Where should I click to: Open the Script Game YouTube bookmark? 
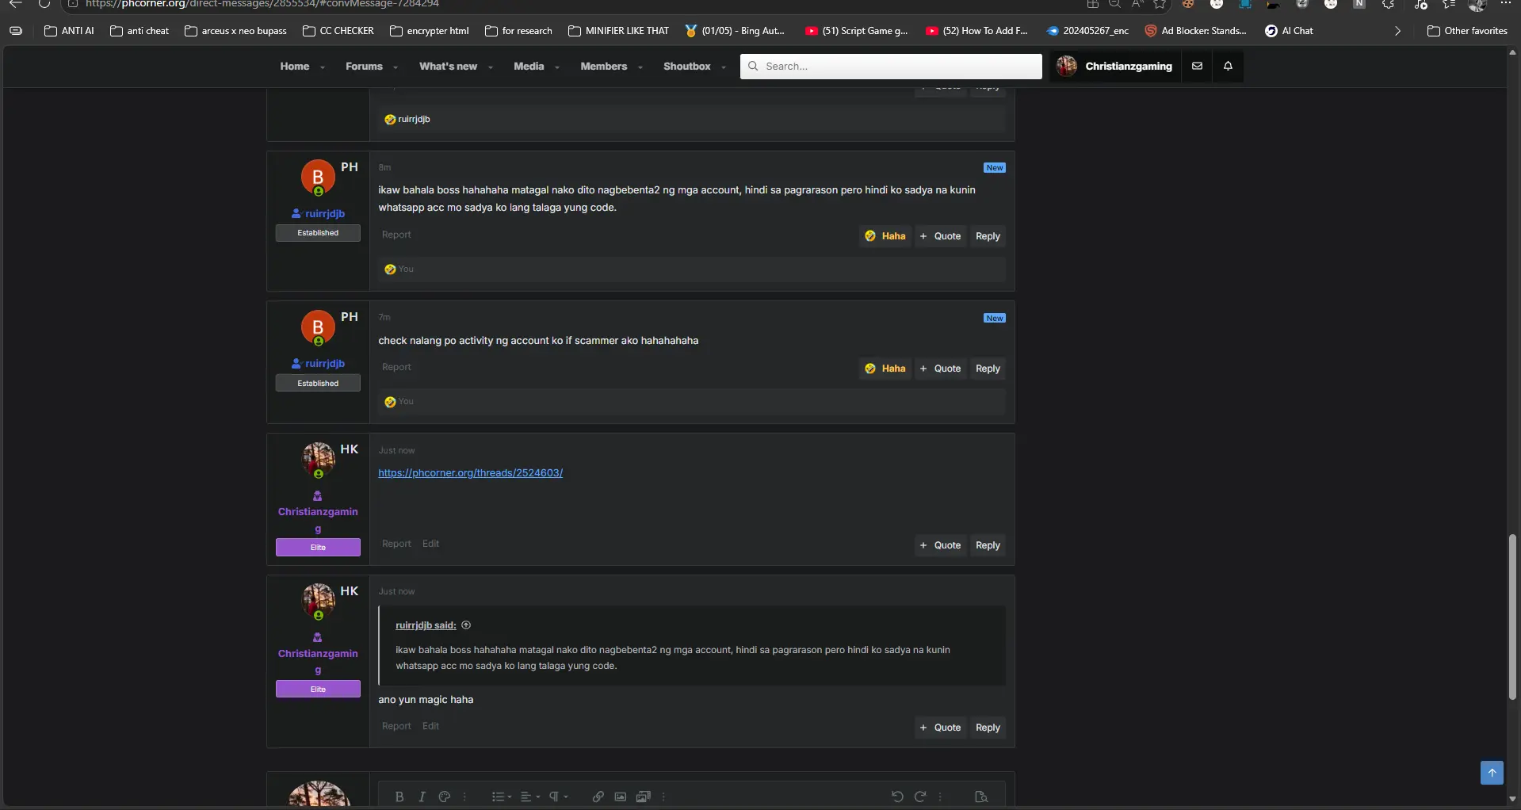click(856, 31)
